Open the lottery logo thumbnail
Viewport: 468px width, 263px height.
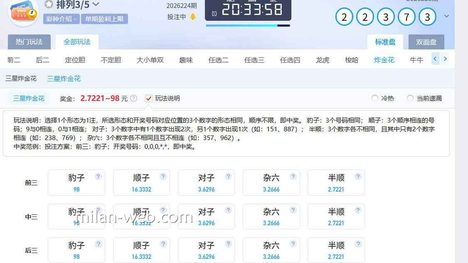pos(23,12)
